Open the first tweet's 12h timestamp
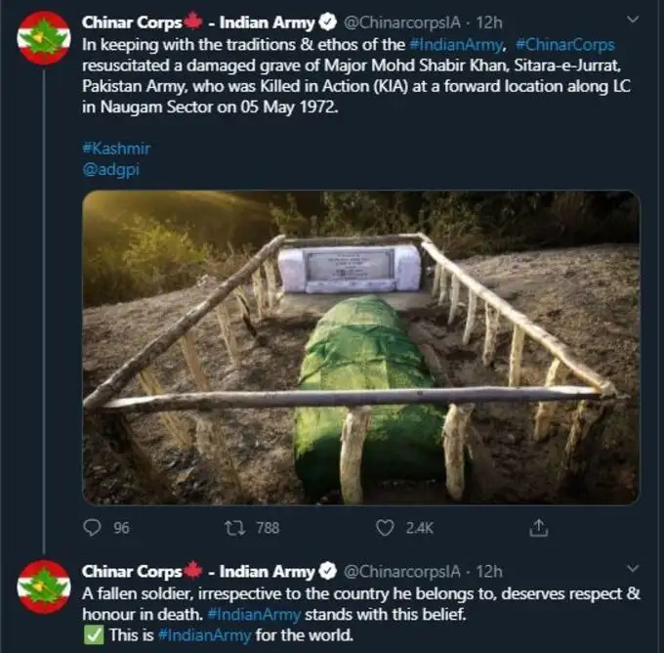The height and width of the screenshot is (653, 664). 489,22
